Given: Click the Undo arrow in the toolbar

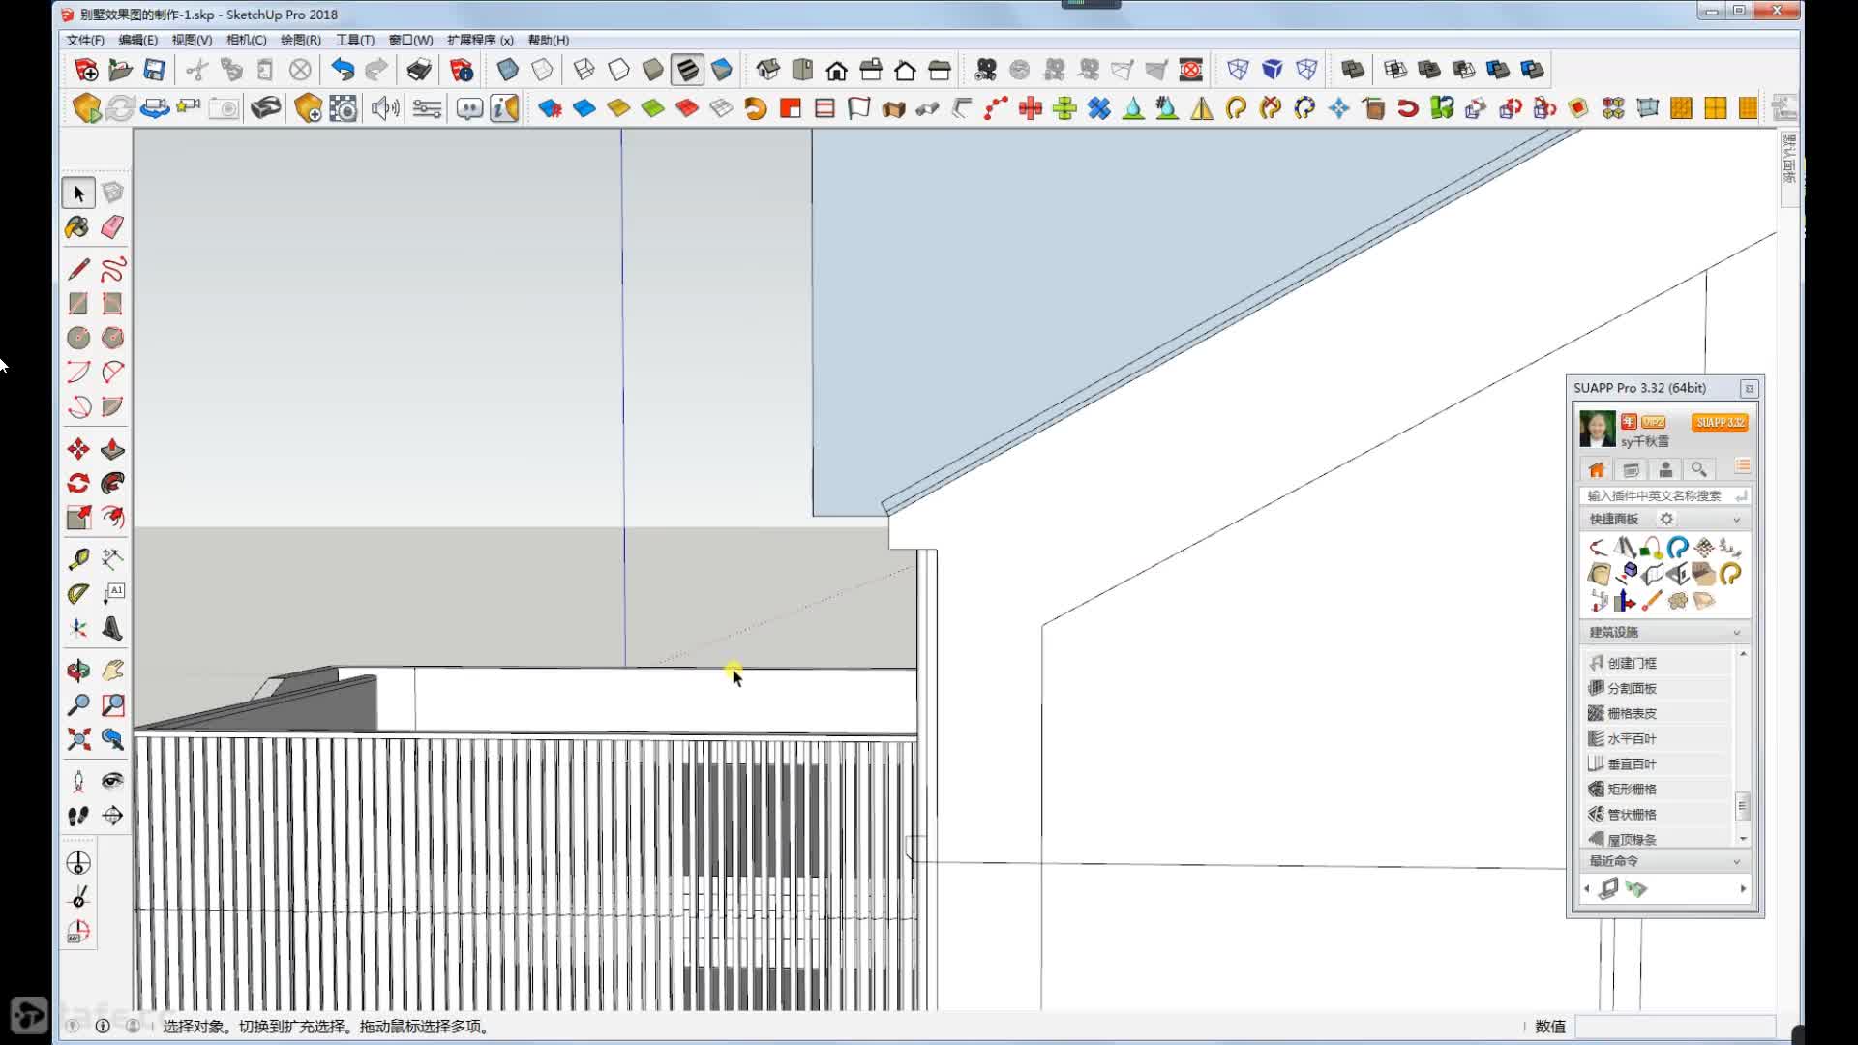Looking at the screenshot, I should 343,70.
